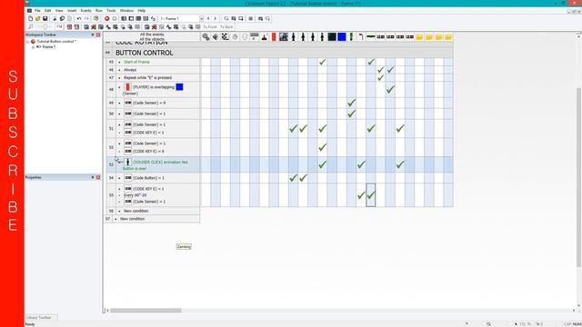582x327 pixels.
Task: Add a New condition at line 56
Action: (135, 211)
